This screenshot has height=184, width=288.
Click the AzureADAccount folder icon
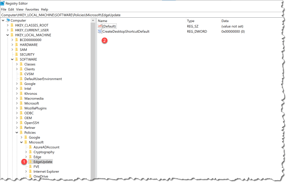click(x=30, y=147)
